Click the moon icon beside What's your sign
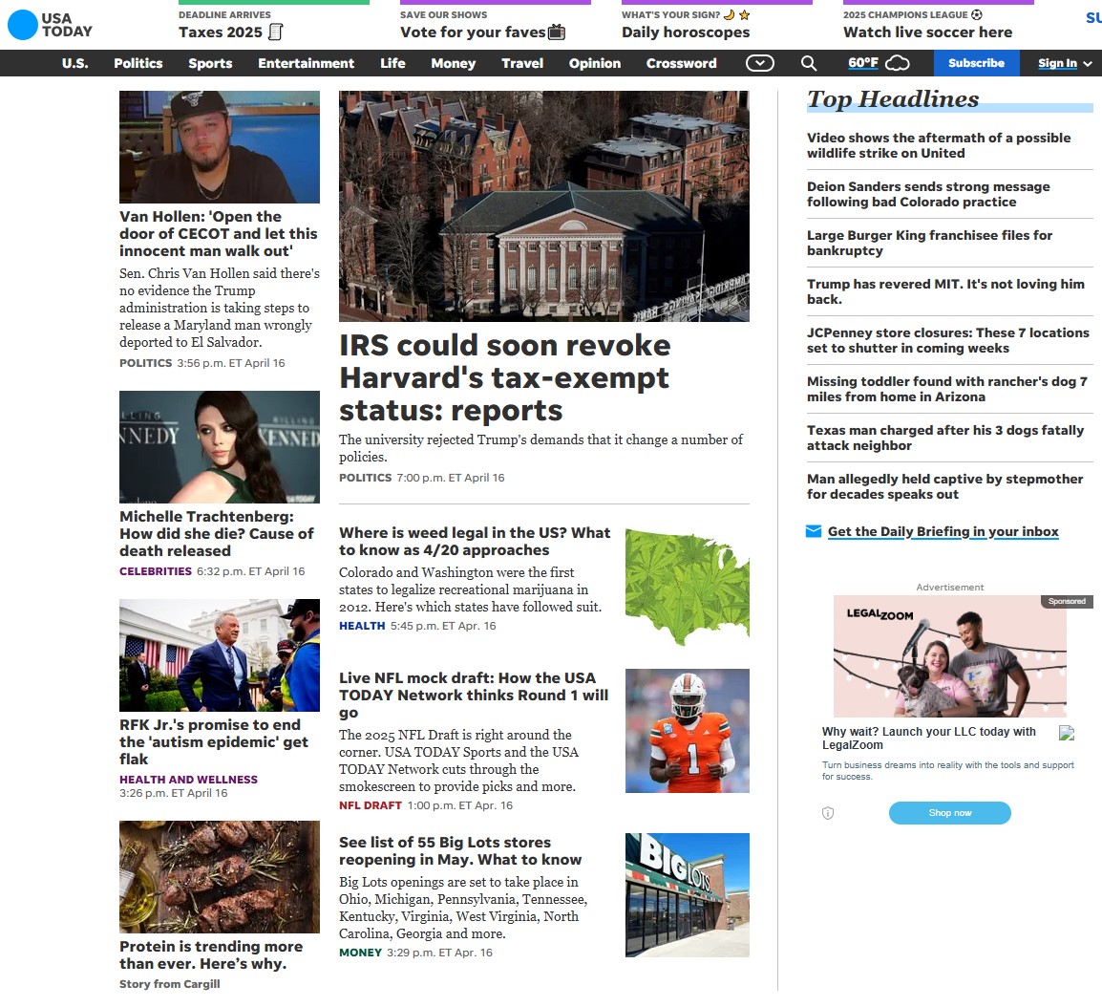 click(730, 14)
